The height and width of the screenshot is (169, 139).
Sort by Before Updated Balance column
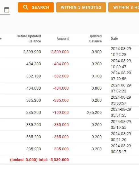pos(29,39)
